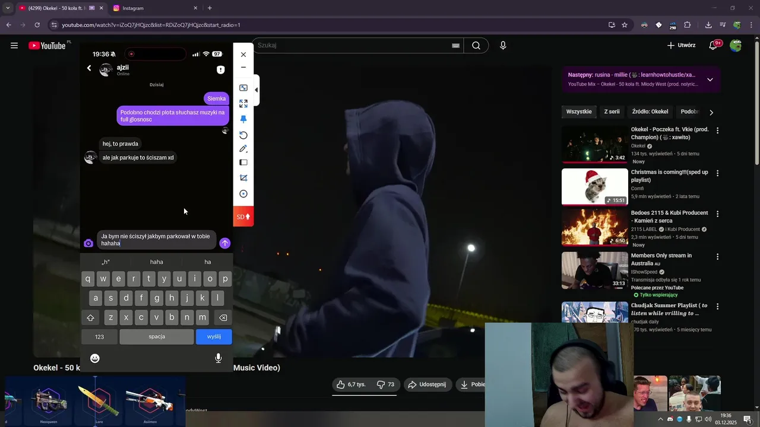This screenshot has width=760, height=427.
Task: Click the Utwórz create button
Action: pos(681,46)
